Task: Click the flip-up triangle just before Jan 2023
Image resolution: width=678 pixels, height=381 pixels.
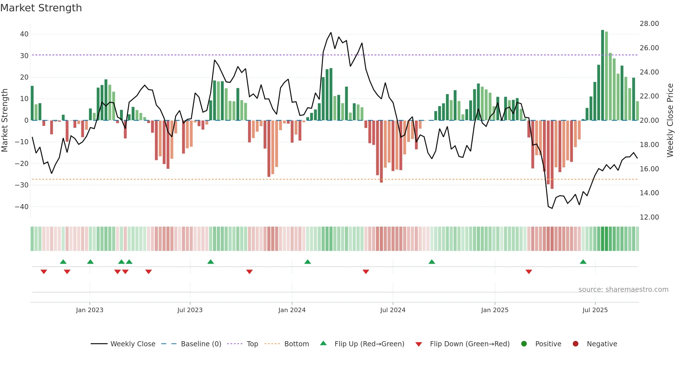Action: coord(90,262)
